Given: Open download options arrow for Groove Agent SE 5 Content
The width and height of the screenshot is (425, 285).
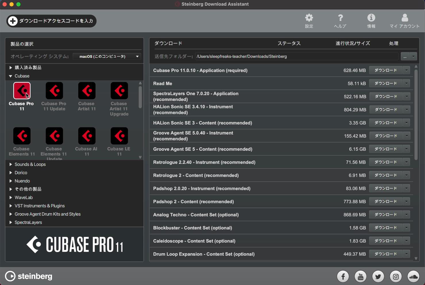Looking at the screenshot, I should (406, 149).
